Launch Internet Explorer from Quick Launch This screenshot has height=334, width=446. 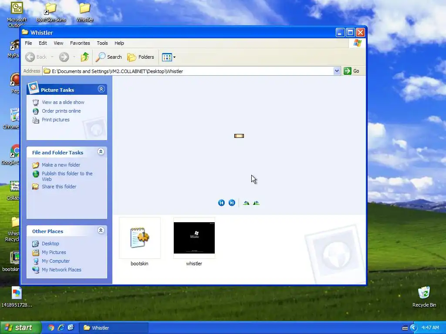61,328
